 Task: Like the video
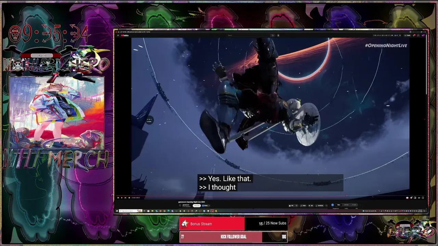tap(291, 206)
